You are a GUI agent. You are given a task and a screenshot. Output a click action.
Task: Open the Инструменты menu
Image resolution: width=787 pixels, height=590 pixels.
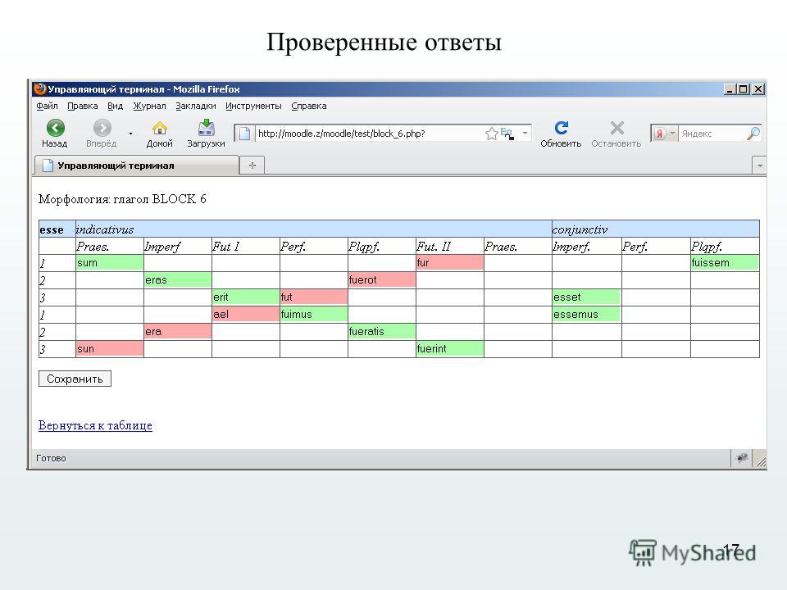(x=253, y=106)
